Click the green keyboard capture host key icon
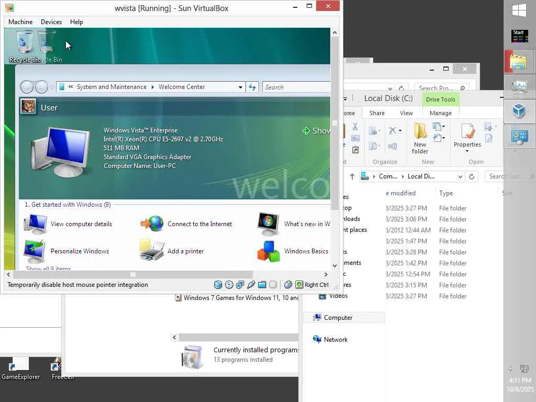 tap(299, 284)
